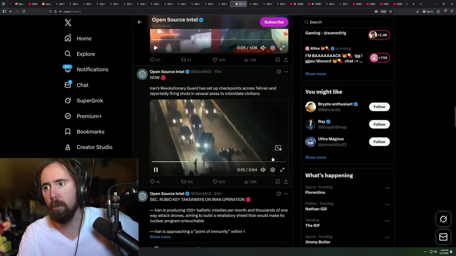Open Creator Studio
The width and height of the screenshot is (456, 256).
[88, 147]
